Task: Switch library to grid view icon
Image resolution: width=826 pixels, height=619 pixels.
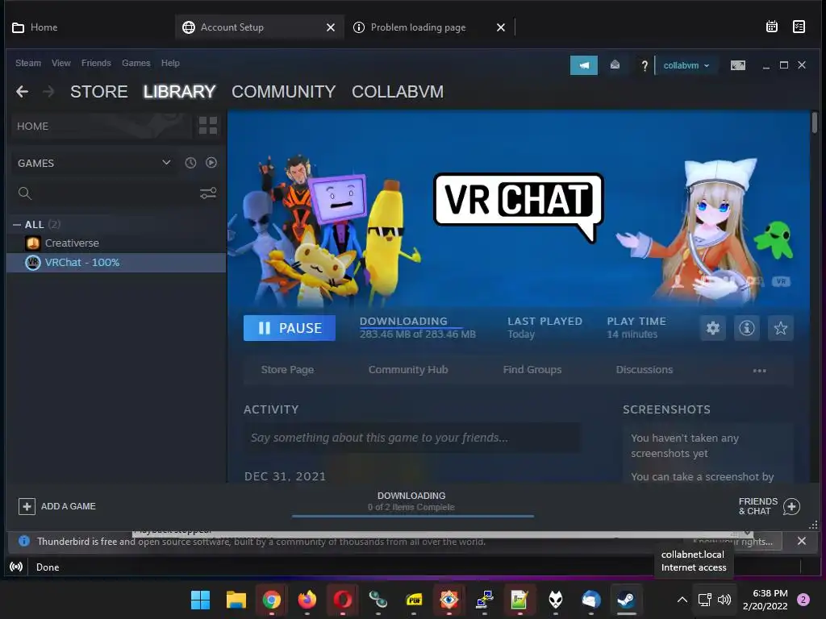Action: (x=208, y=126)
